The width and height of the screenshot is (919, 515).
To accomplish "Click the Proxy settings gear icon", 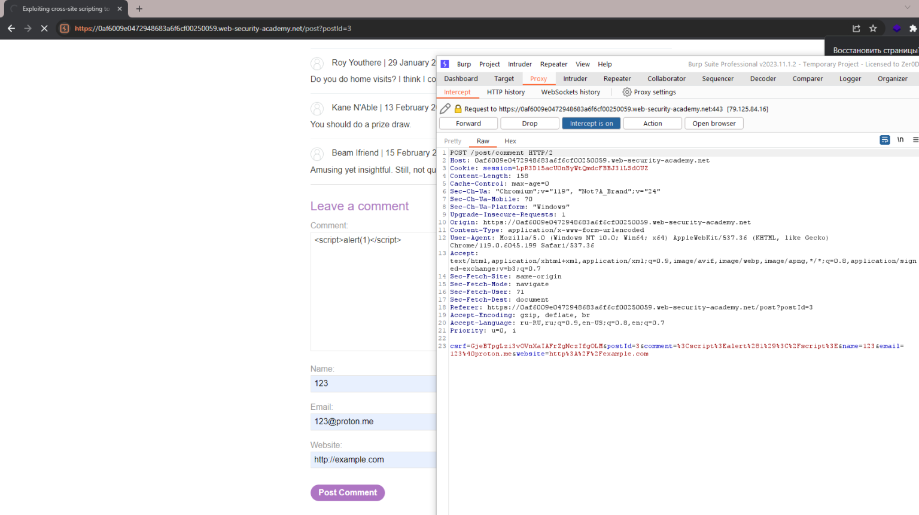I will click(627, 92).
